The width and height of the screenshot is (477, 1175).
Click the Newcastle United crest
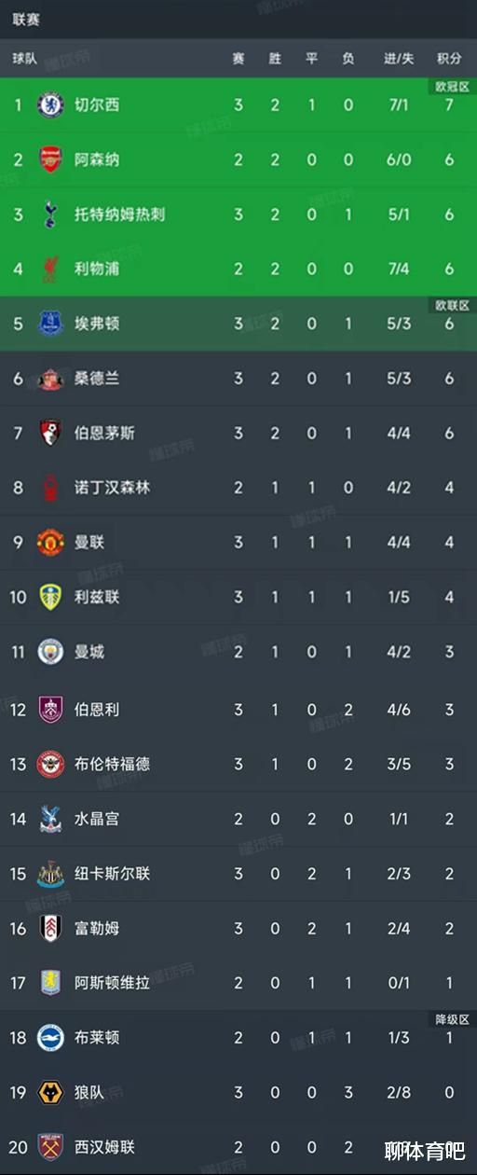50,873
